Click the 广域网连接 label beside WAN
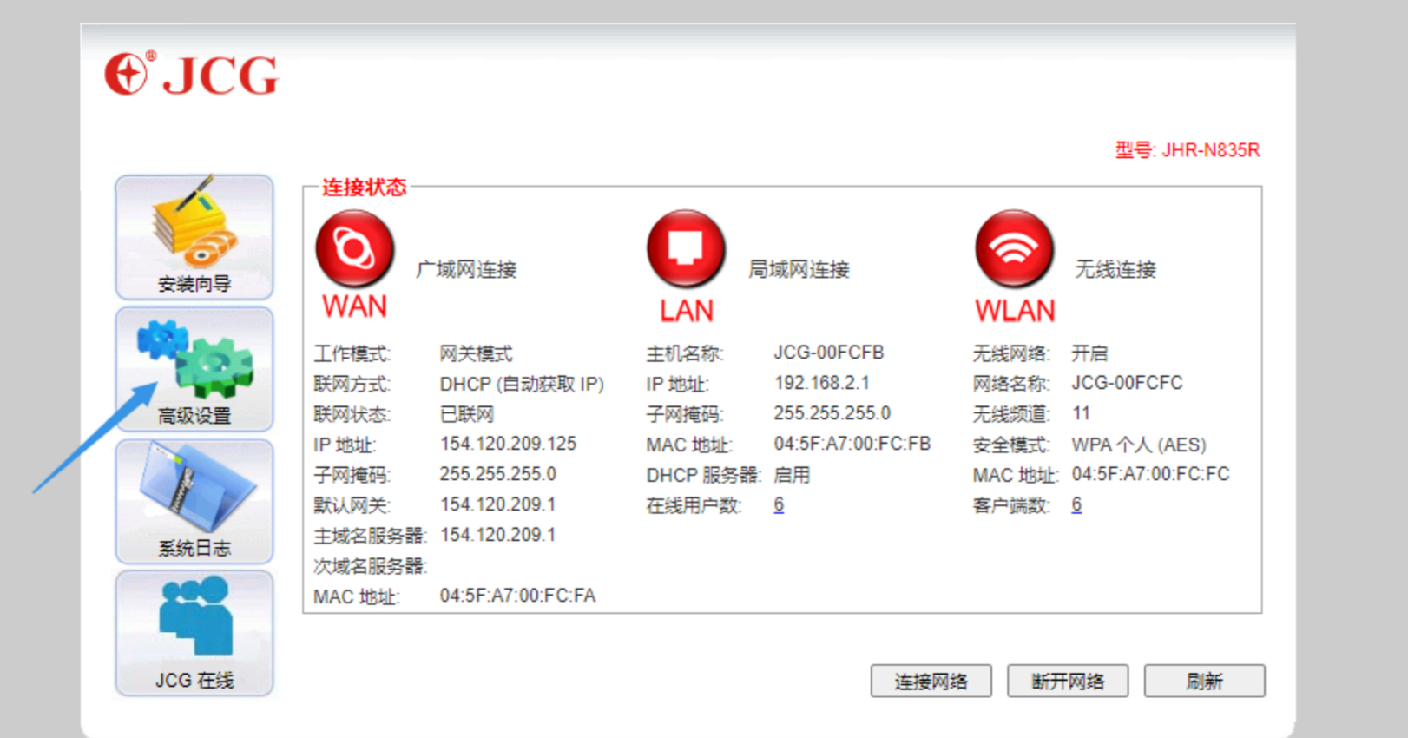 coord(466,270)
